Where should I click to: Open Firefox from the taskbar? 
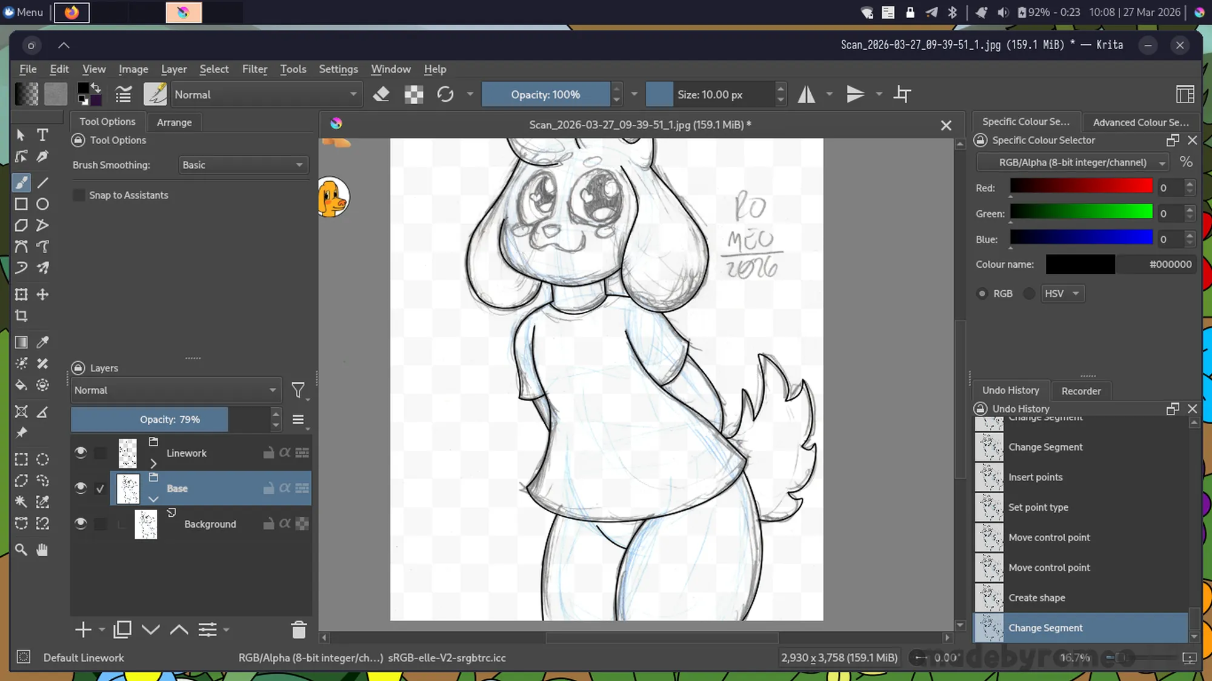click(x=72, y=12)
